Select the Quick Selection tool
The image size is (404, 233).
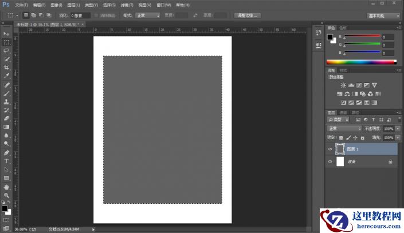pos(6,59)
